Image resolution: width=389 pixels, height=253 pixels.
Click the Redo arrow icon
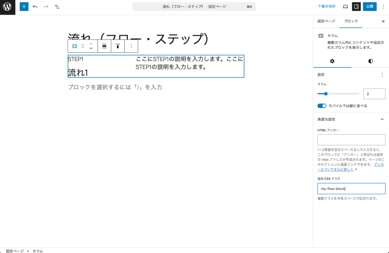45,6
